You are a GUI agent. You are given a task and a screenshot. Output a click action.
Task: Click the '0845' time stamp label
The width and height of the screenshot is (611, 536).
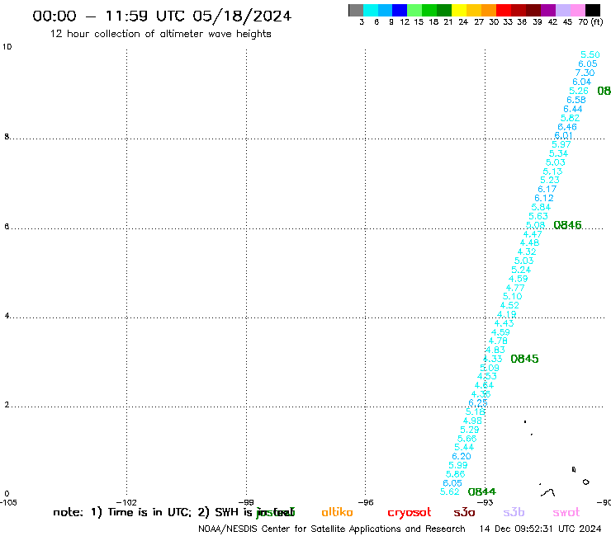(x=524, y=359)
